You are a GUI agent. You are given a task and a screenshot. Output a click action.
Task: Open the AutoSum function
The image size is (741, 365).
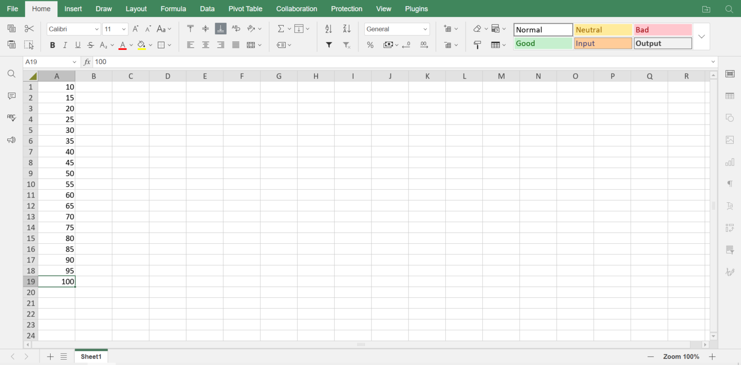(282, 29)
